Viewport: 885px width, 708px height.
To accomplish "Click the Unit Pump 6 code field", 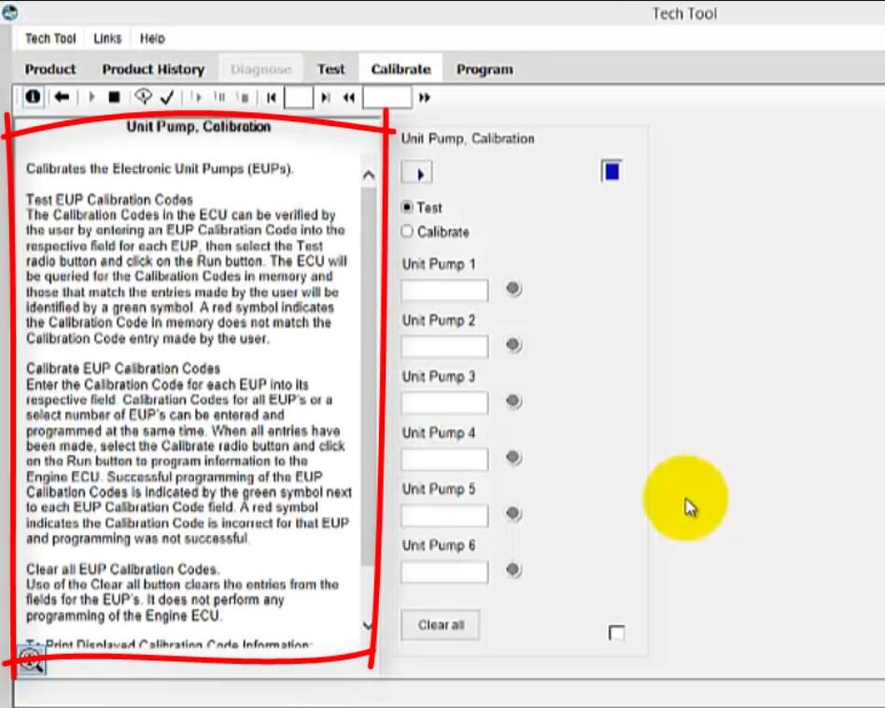I will 444,573.
